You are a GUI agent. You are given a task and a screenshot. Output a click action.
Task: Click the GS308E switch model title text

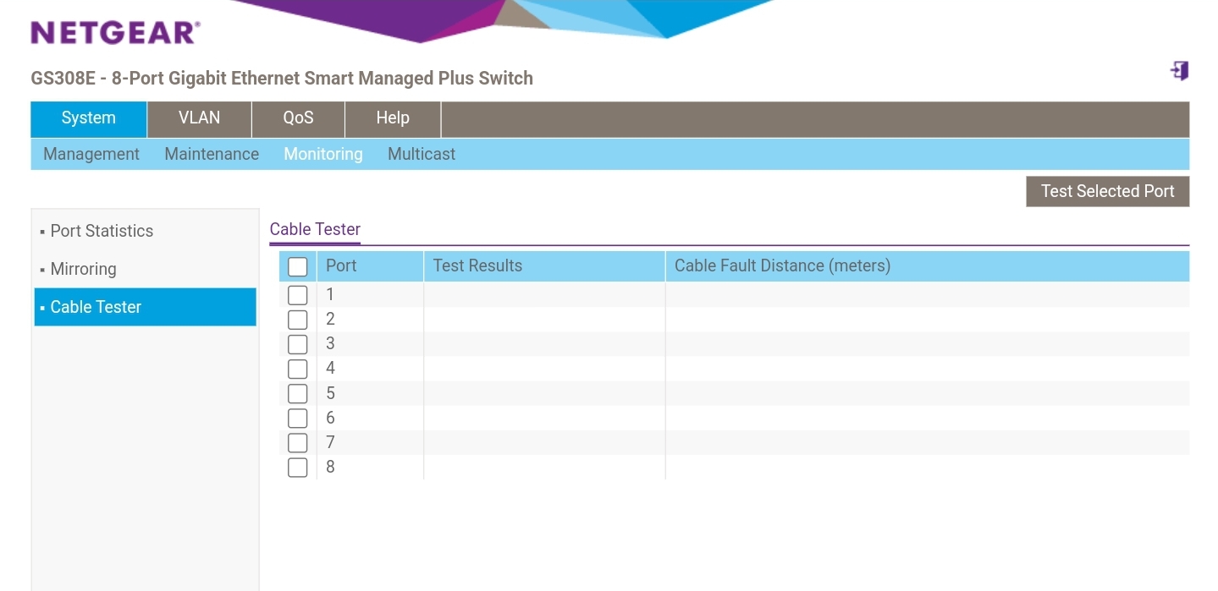coord(282,79)
